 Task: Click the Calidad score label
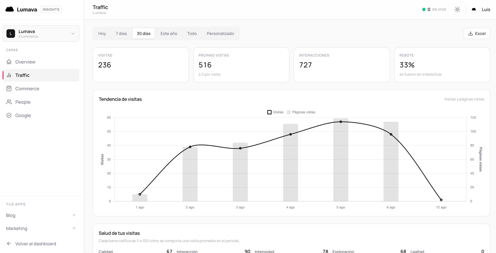point(106,251)
